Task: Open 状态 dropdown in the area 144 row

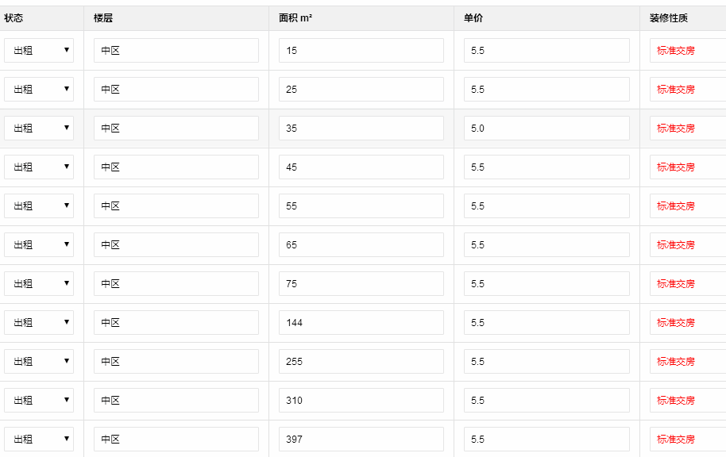Action: click(x=39, y=322)
